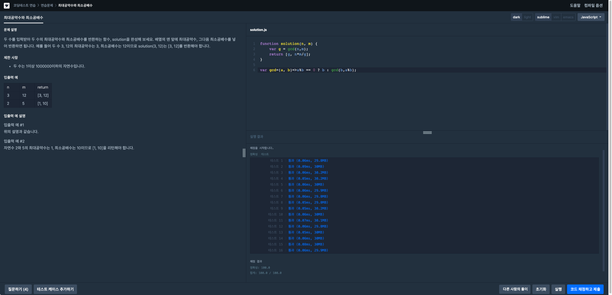Open 도움말 help menu
The height and width of the screenshot is (295, 612).
point(575,5)
